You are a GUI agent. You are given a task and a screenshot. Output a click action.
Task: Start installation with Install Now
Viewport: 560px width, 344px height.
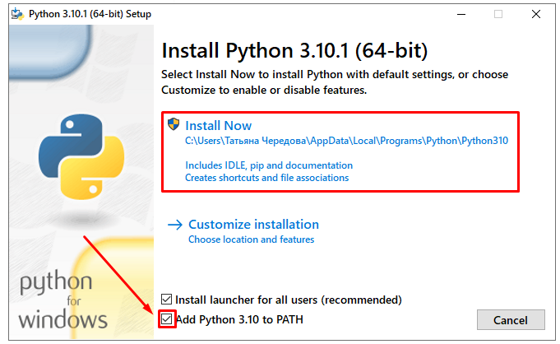click(x=218, y=126)
